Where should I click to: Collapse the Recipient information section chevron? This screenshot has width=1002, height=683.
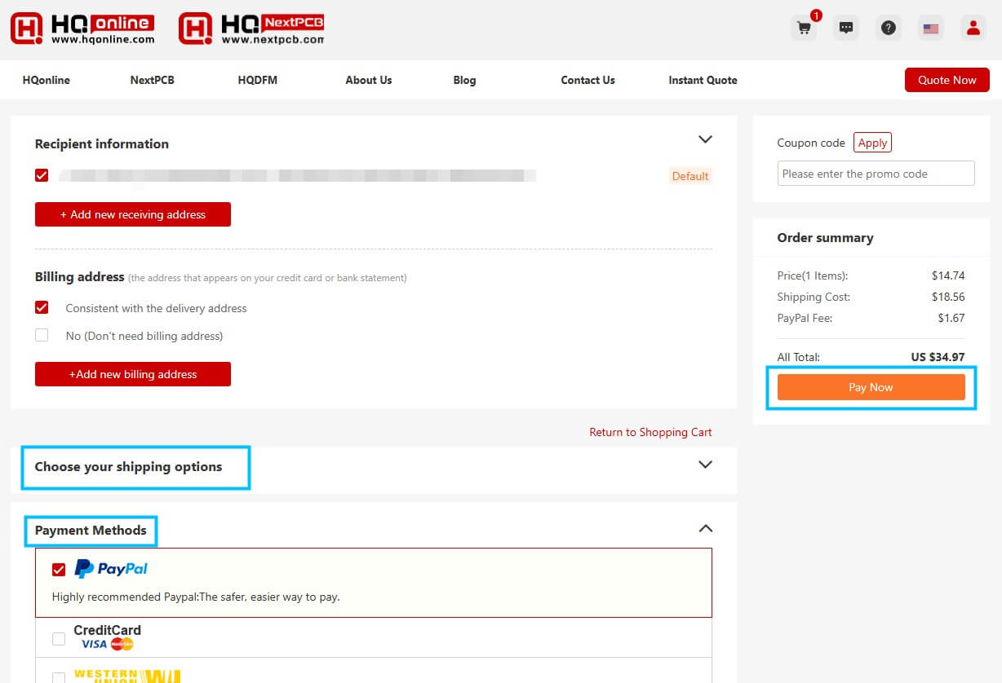(x=705, y=139)
